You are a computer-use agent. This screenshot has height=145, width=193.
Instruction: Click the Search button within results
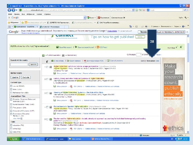point(33,64)
